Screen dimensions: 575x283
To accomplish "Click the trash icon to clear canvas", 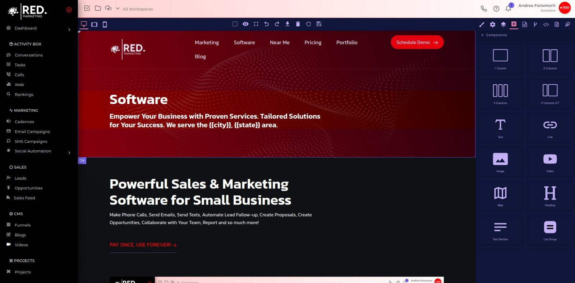I will 298,24.
